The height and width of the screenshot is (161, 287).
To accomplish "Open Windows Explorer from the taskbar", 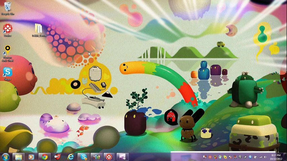I will pyautogui.click(x=19, y=157).
